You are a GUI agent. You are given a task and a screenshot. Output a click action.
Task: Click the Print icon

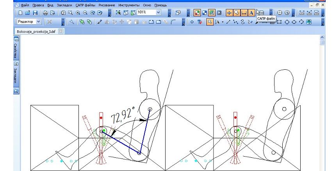(x=46, y=13)
